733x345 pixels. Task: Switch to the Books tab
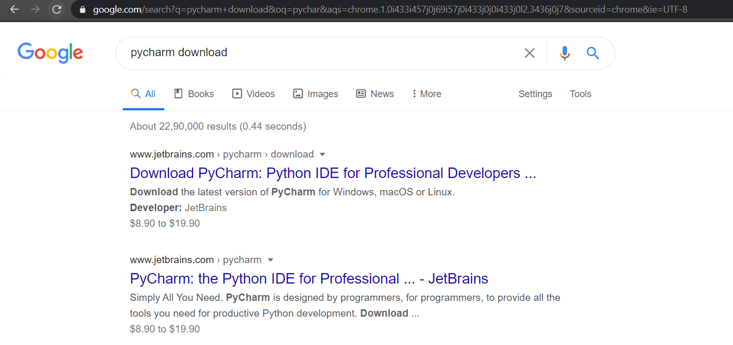point(194,94)
